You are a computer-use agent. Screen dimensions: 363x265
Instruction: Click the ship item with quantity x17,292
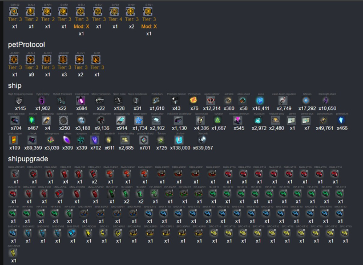[x=308, y=100]
